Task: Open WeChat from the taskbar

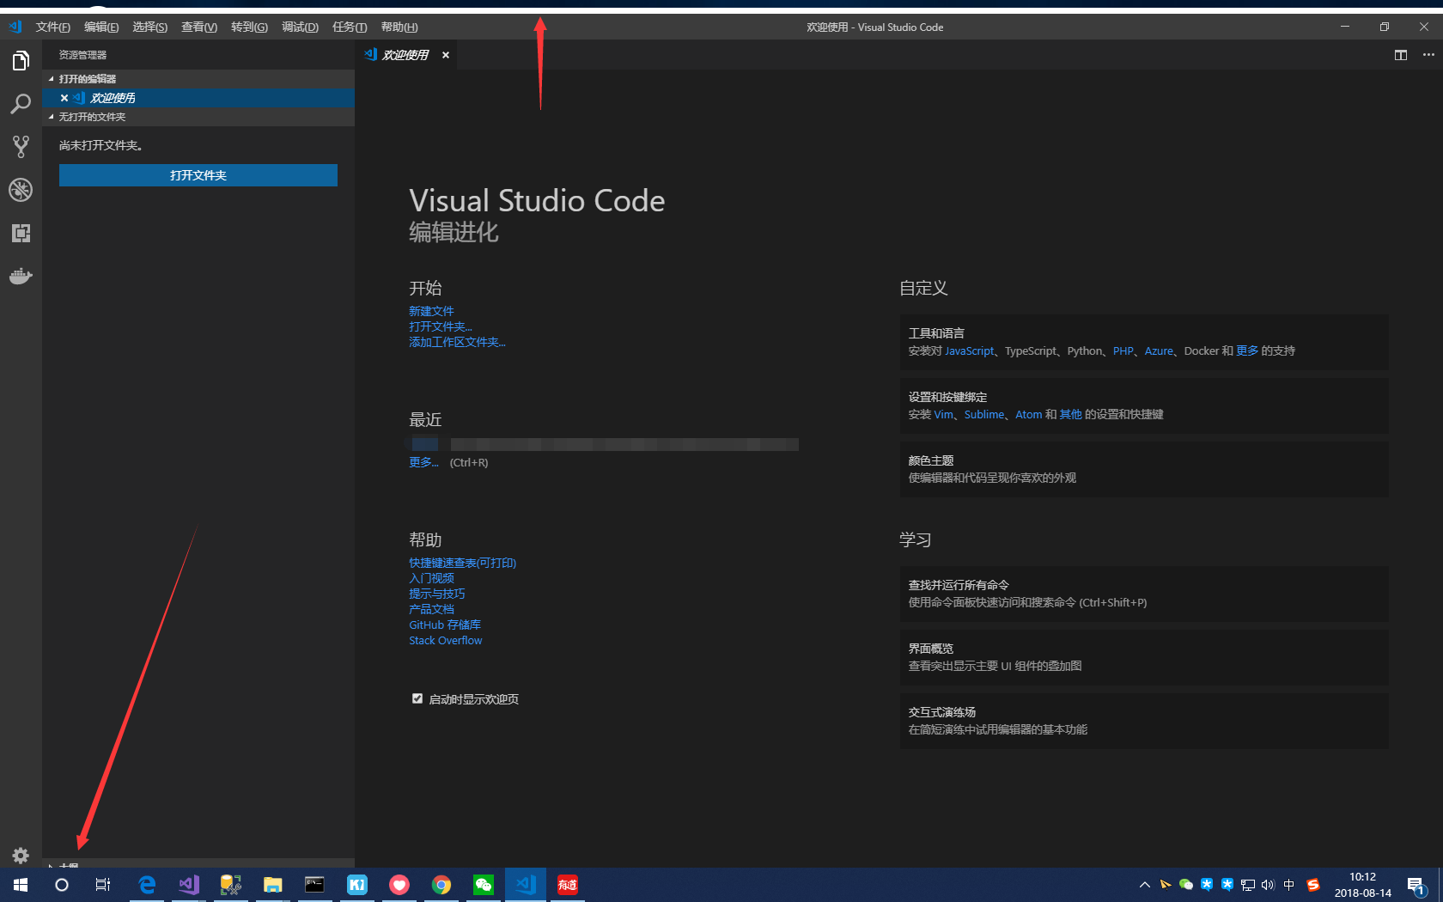Action: [x=484, y=885]
